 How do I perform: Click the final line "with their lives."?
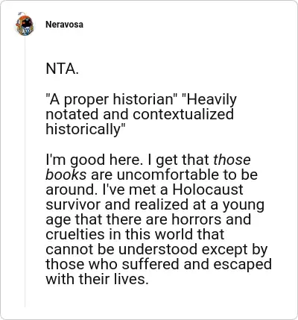tap(97, 279)
